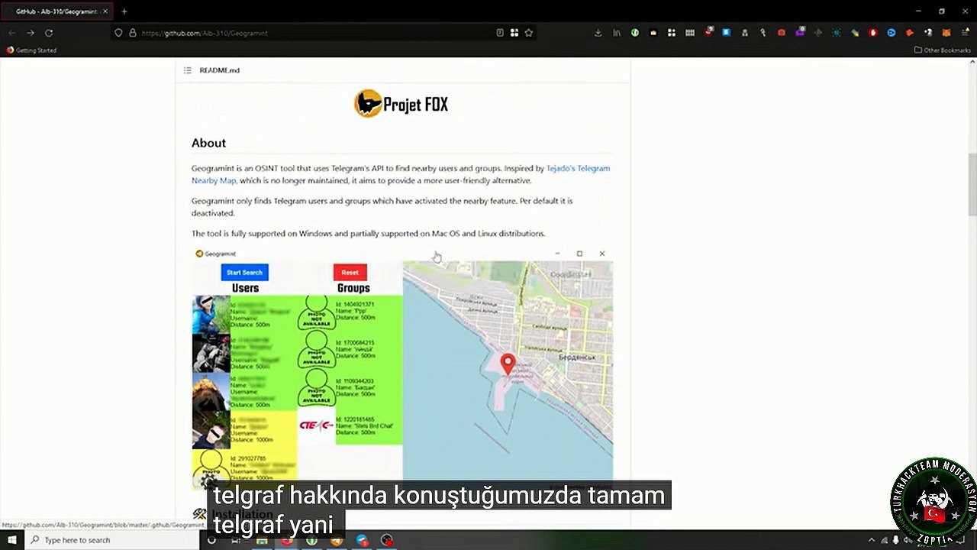Open Telegram from the taskbar
The image size is (977, 550).
click(362, 540)
